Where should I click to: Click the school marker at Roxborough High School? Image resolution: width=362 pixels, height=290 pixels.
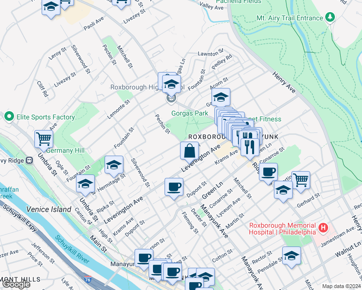click(171, 84)
